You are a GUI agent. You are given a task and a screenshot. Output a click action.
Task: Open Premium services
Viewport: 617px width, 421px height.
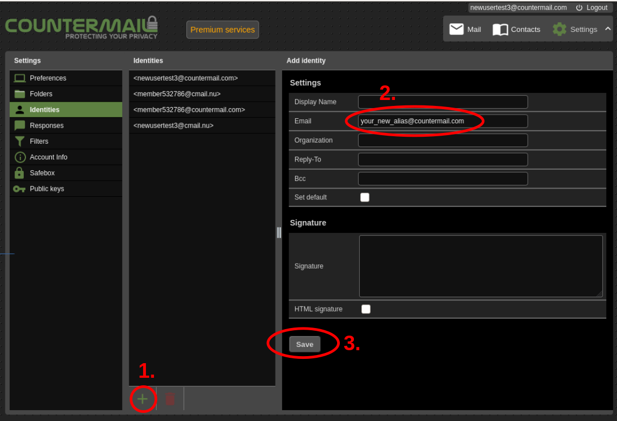222,30
